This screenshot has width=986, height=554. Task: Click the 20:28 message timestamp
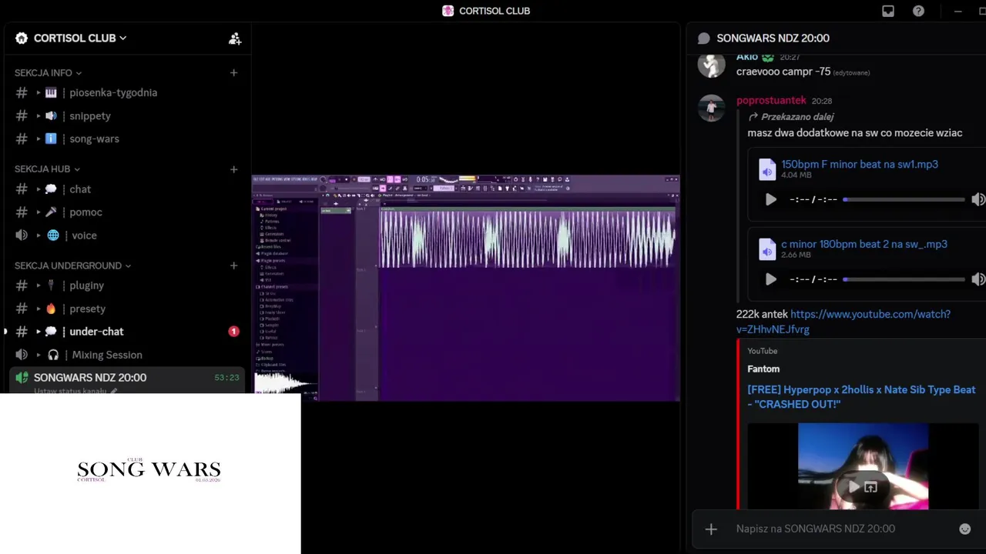pos(821,101)
